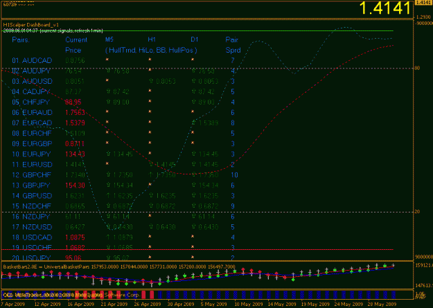Click the 01. AUDCAD pair label
Image resolution: width=433 pixels, height=308 pixels.
(x=32, y=60)
